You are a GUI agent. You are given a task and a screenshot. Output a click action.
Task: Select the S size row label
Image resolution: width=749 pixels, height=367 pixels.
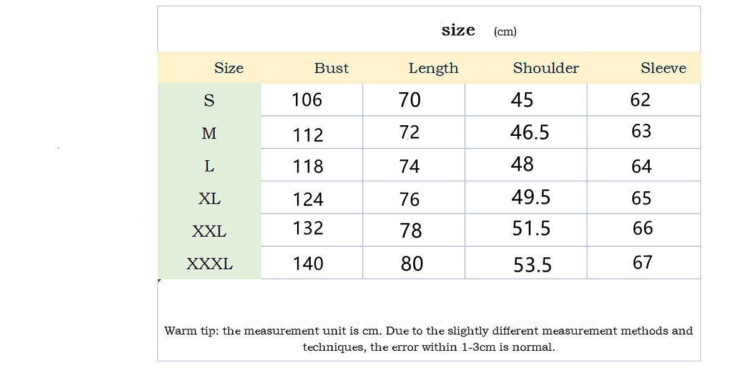209,100
